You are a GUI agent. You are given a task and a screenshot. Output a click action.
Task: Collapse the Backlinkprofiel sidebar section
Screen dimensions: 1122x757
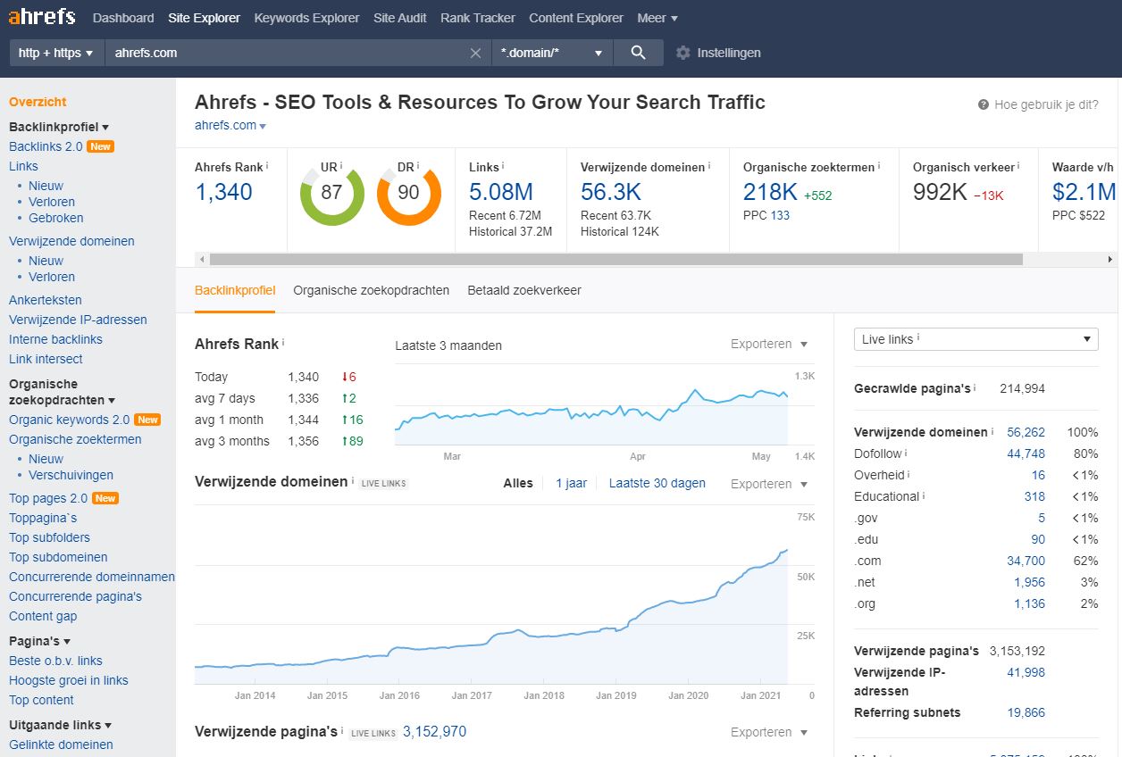click(59, 127)
